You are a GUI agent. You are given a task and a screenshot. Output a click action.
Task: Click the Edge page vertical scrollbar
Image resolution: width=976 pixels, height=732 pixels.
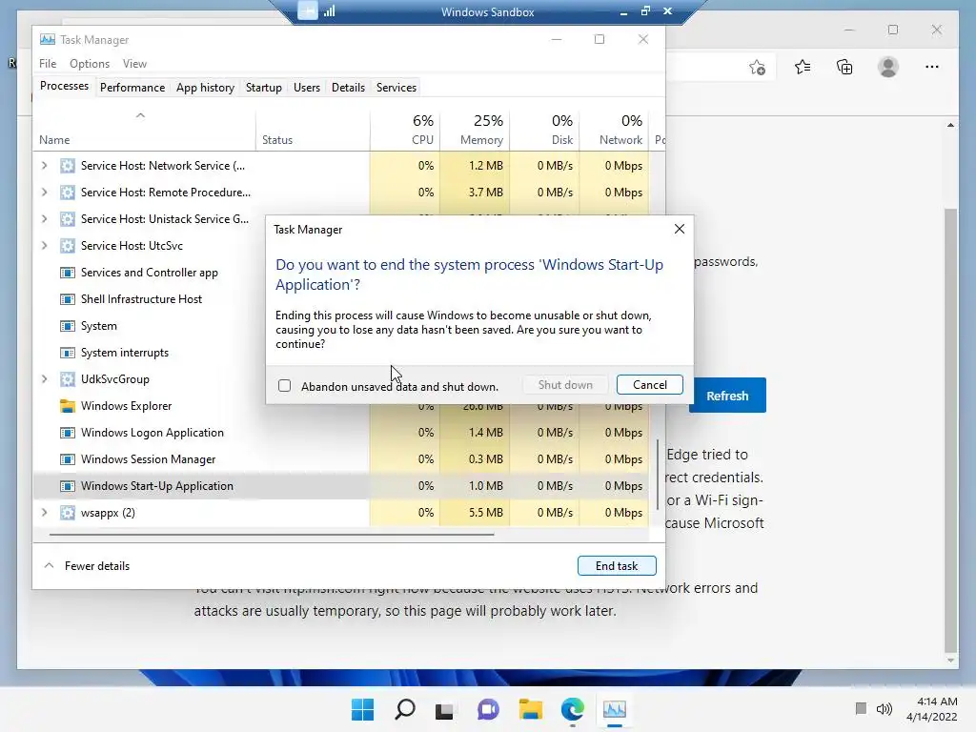[x=950, y=429]
